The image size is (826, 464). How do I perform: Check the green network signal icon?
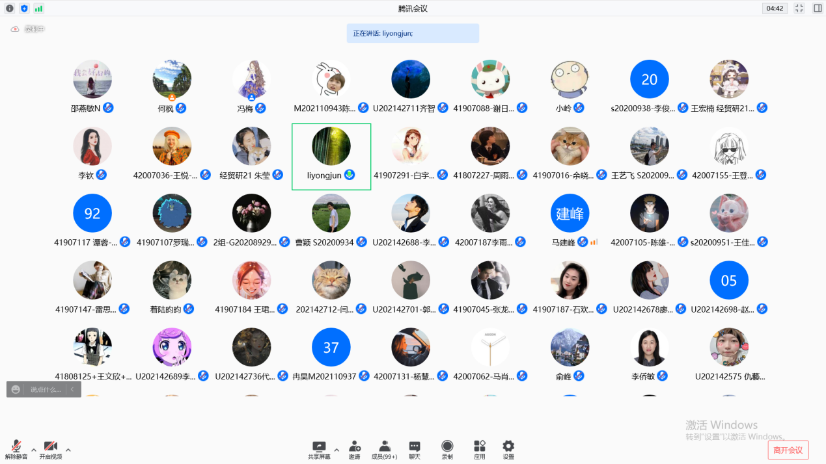pos(38,8)
